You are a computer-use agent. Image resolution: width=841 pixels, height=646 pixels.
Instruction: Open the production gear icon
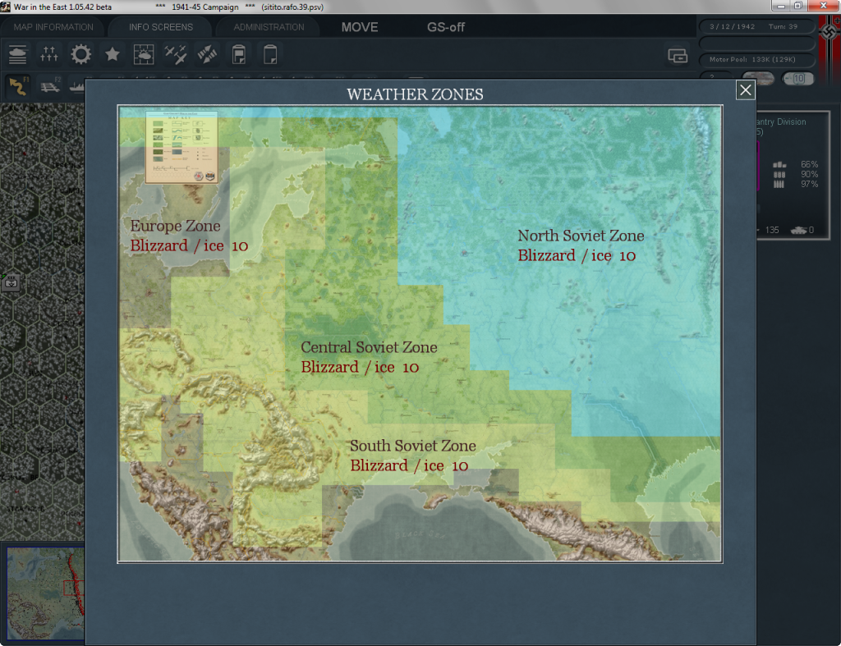(81, 54)
